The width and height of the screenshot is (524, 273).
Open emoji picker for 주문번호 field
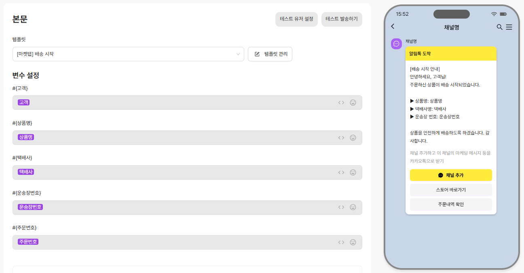tap(353, 242)
